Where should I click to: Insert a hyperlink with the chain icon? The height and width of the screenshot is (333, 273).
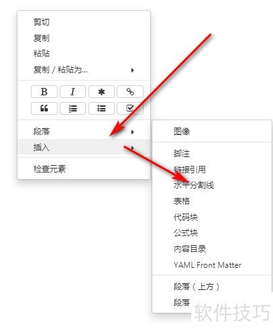click(130, 91)
